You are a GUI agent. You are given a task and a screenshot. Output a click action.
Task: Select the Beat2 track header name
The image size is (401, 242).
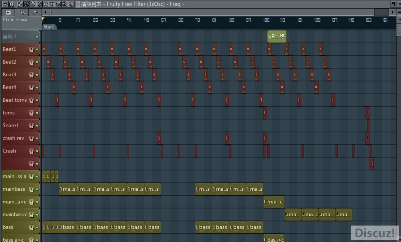(x=9, y=62)
